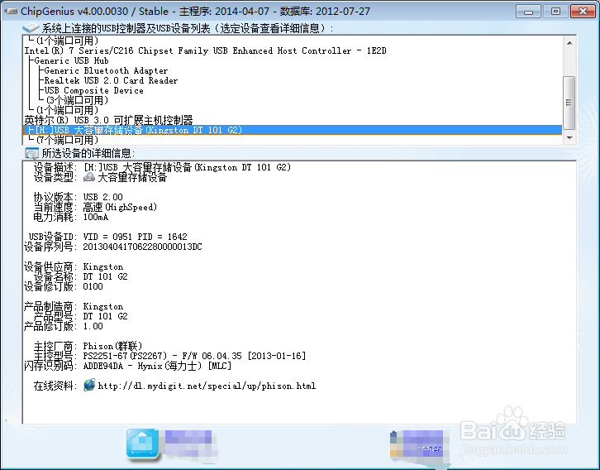Select 英特尔(R) USB 3.0 可扩展主机控制器 row
The image size is (600, 470).
pos(108,120)
